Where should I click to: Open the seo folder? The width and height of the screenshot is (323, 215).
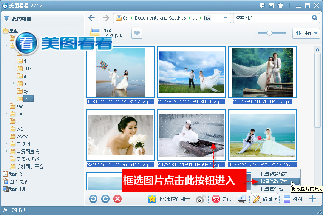(17, 106)
